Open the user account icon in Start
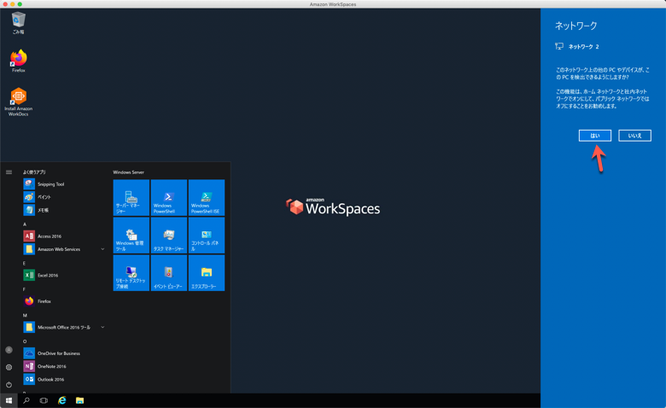The width and height of the screenshot is (666, 408). [x=9, y=350]
